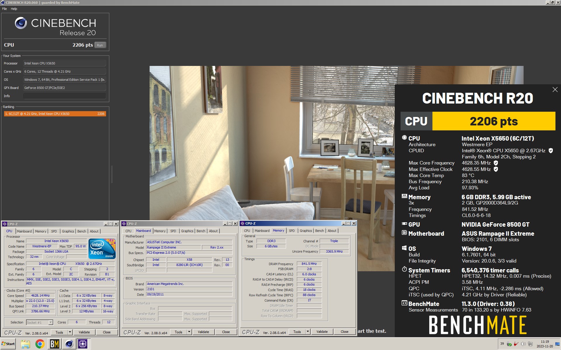Expand Tools dropdown arrow in CPU-Z Memory window
Screen dimensions: 561x350
coord(308,332)
